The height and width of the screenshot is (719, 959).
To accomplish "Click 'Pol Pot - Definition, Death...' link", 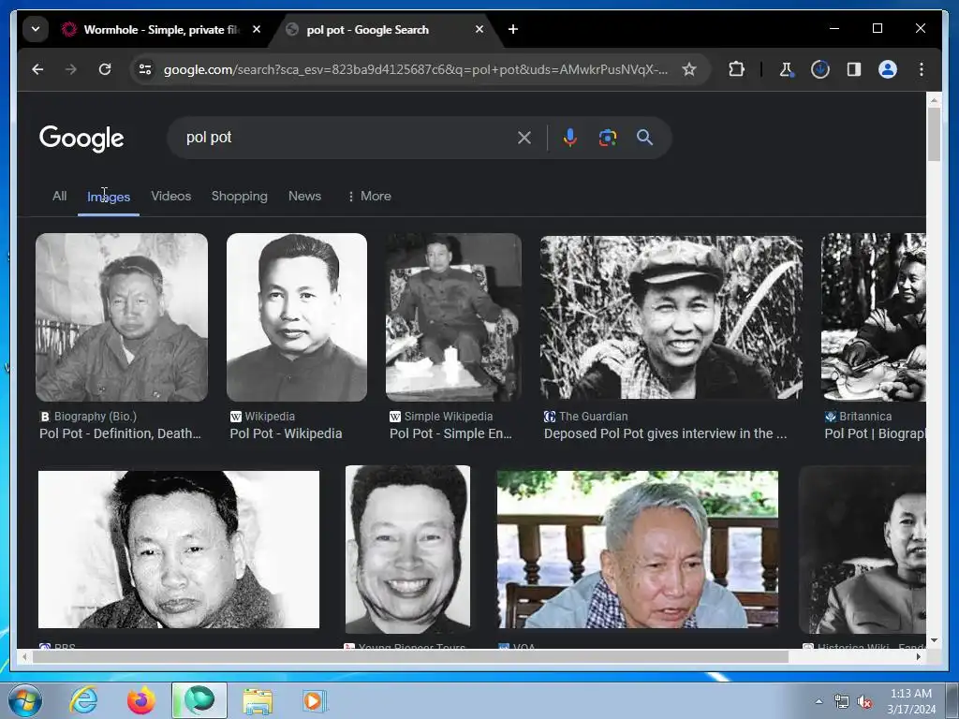I will coord(120,433).
